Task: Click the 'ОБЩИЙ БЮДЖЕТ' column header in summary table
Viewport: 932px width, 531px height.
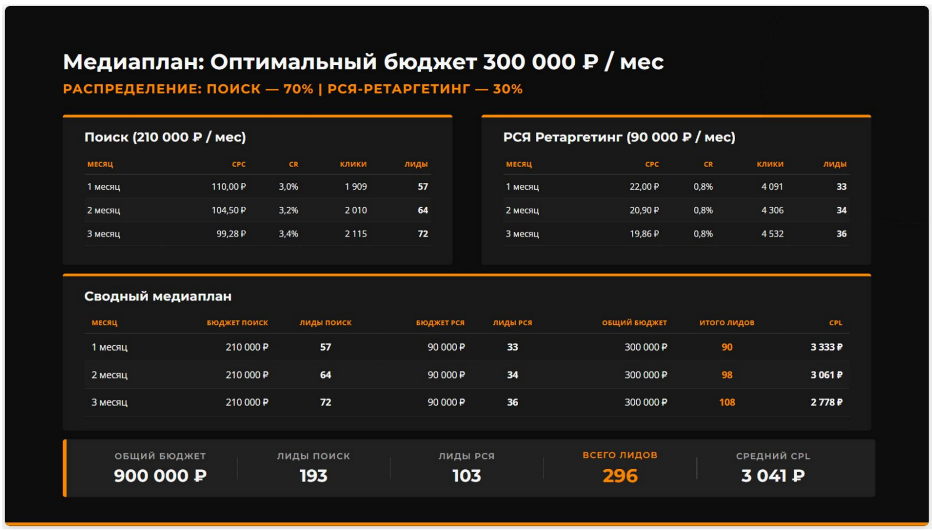Action: coord(635,322)
